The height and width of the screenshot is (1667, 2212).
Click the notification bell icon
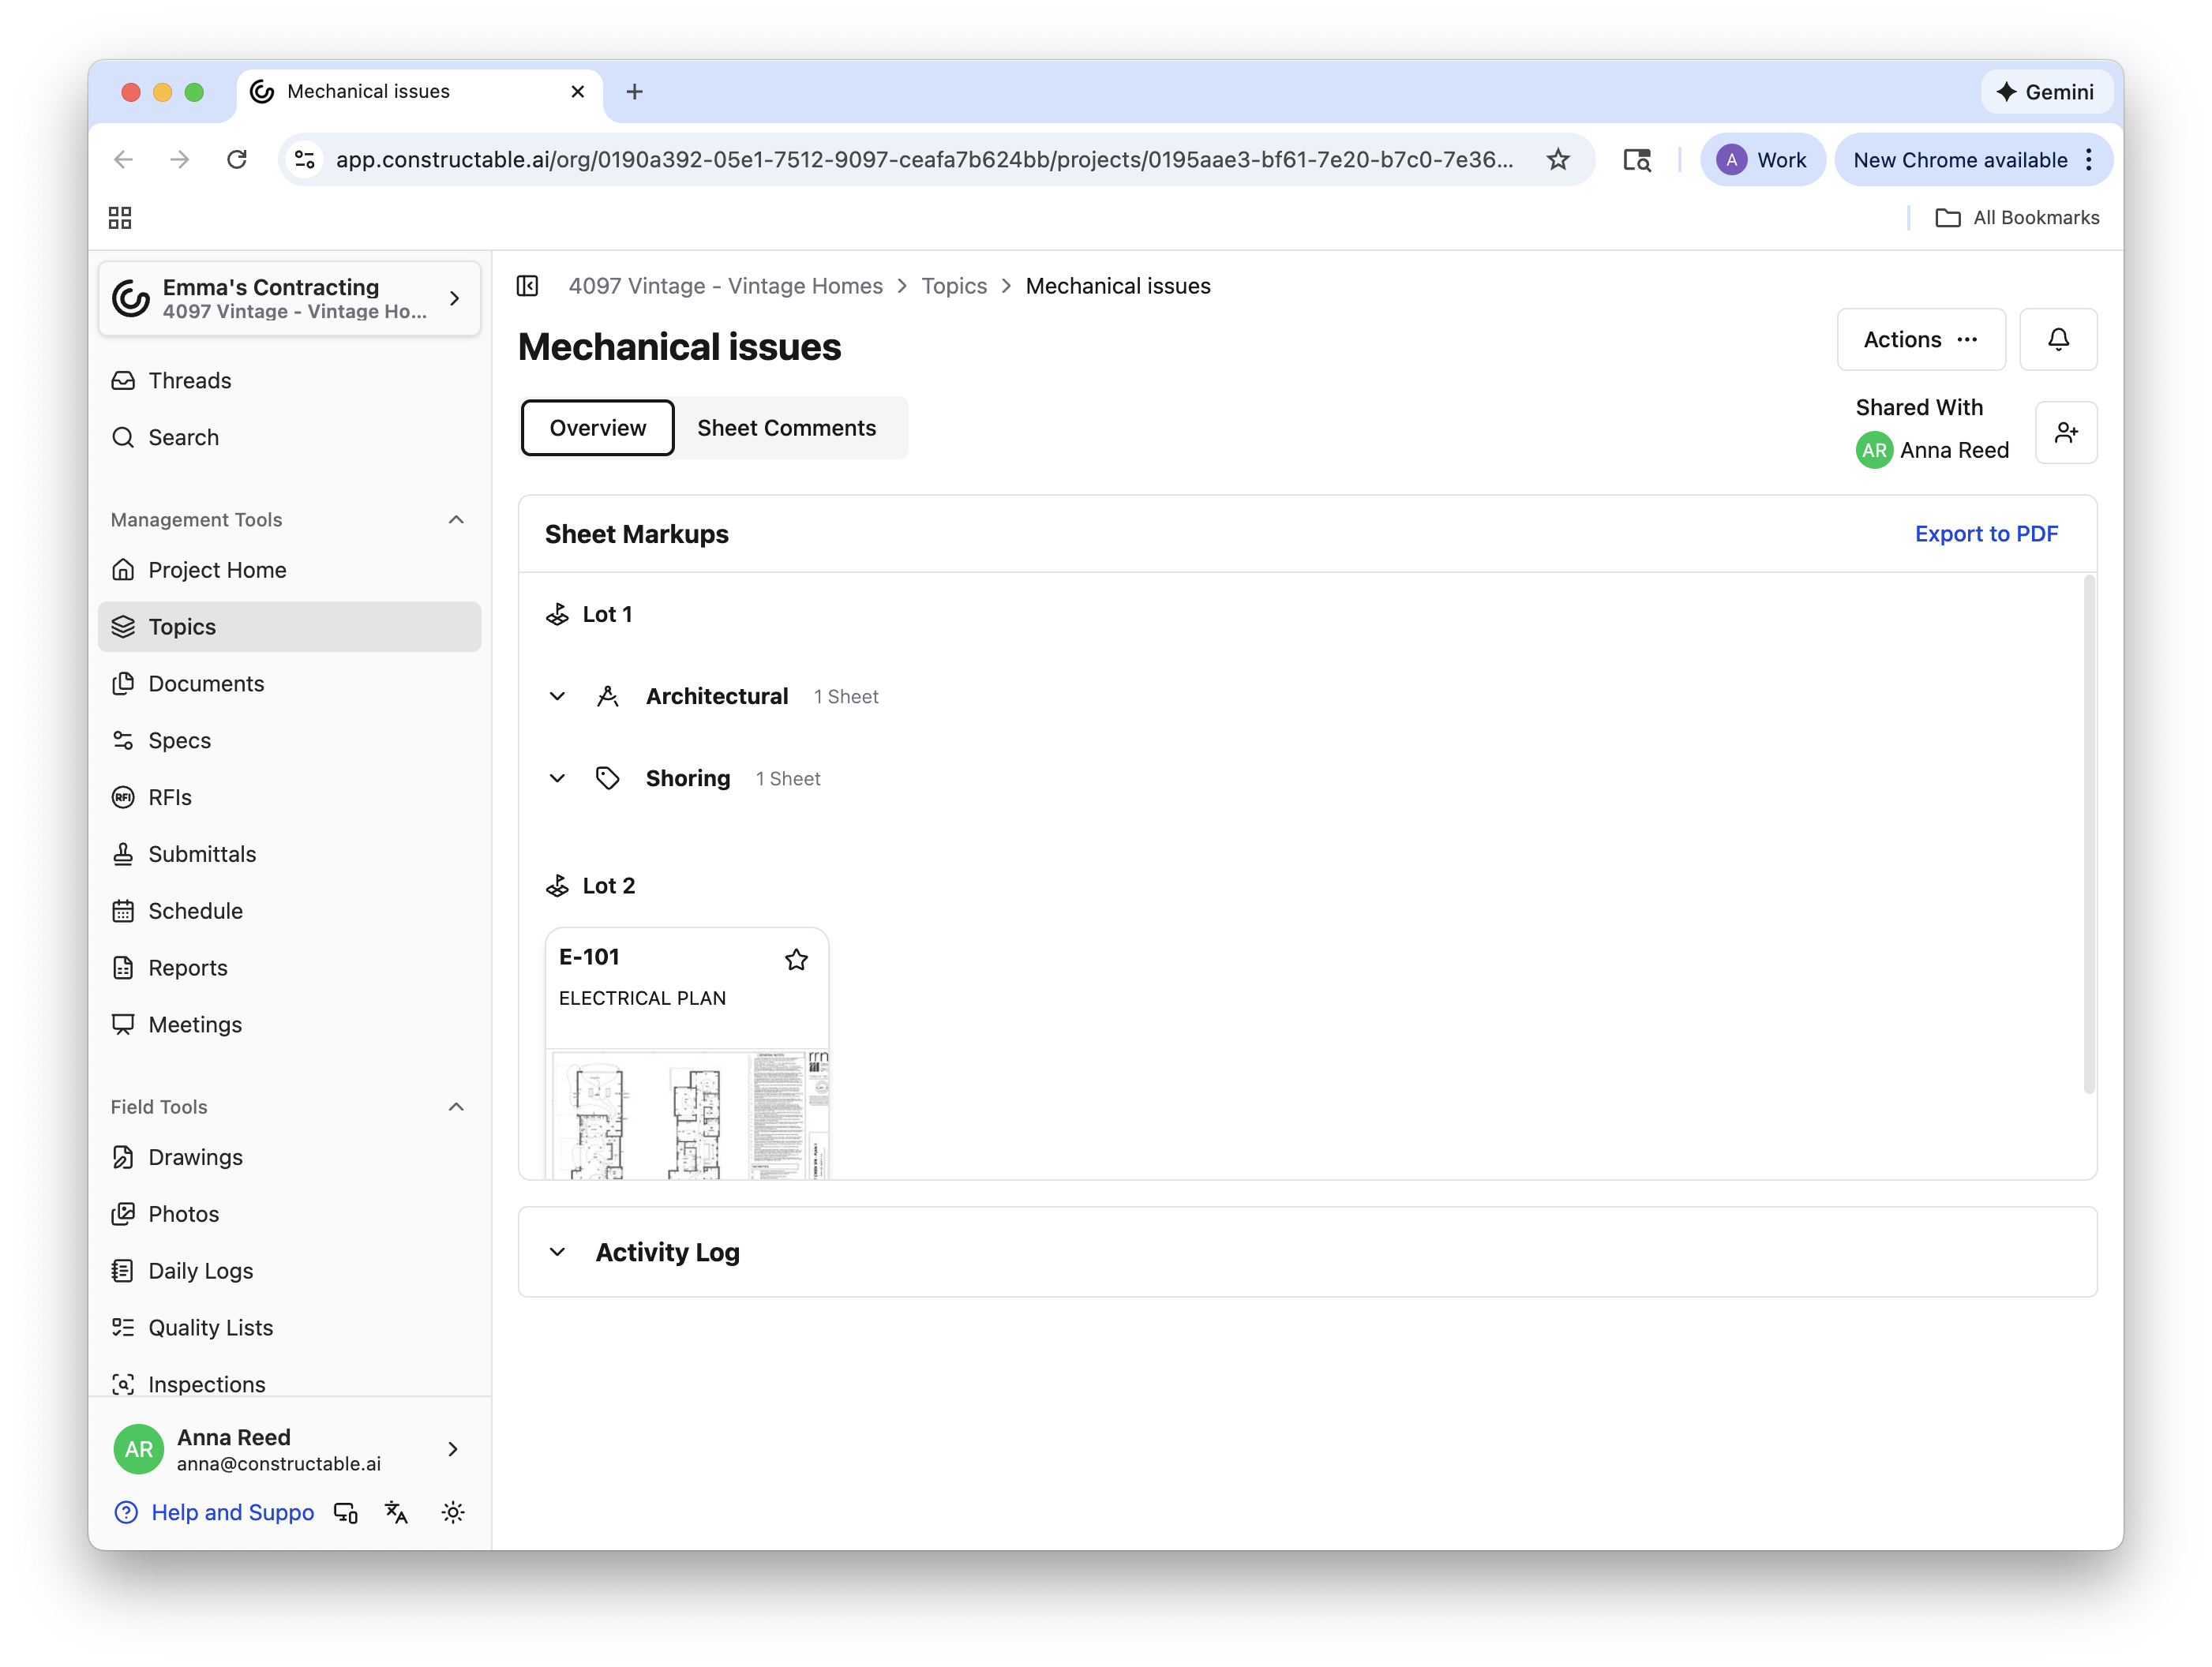click(x=2058, y=340)
